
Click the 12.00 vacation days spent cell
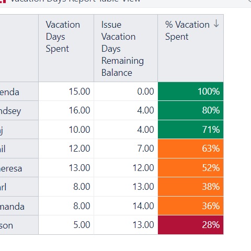coord(66,149)
